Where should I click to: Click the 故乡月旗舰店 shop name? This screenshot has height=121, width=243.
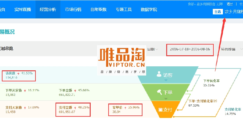234,12
